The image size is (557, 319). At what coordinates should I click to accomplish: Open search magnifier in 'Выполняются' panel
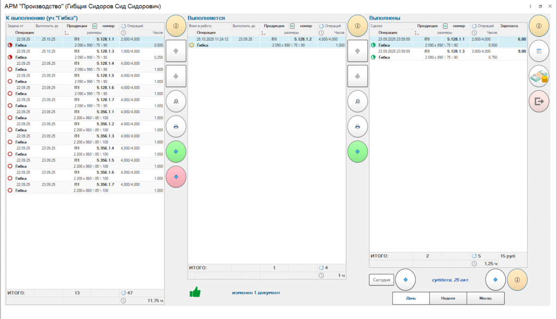click(357, 101)
